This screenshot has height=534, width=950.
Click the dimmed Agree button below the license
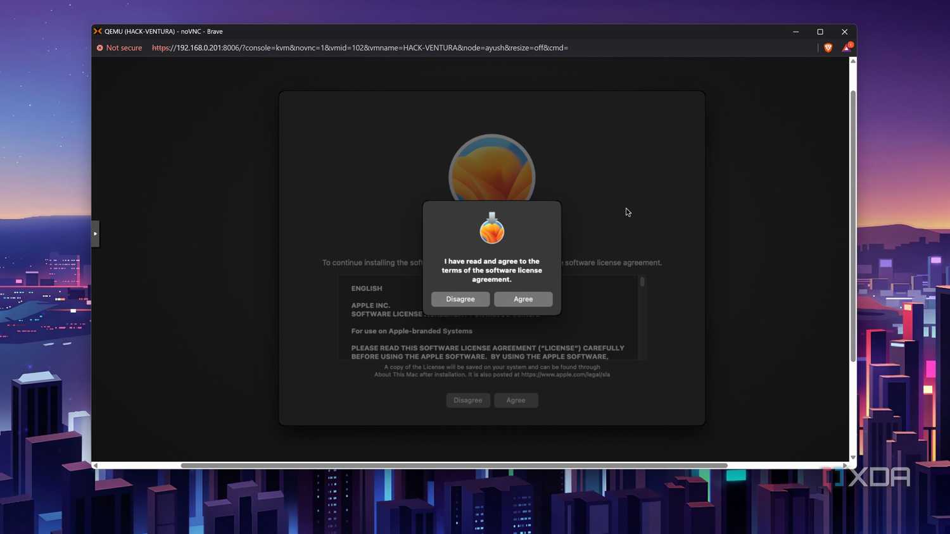click(516, 400)
